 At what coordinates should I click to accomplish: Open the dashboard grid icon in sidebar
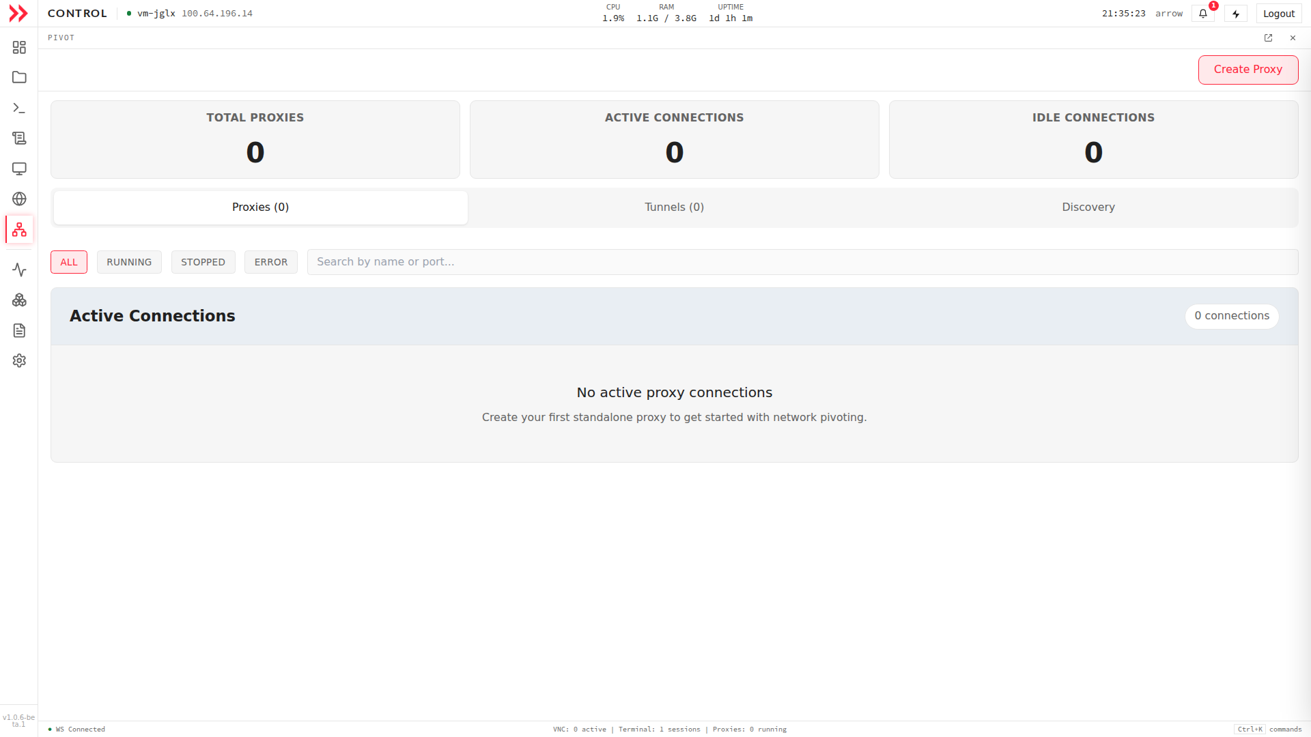point(19,47)
